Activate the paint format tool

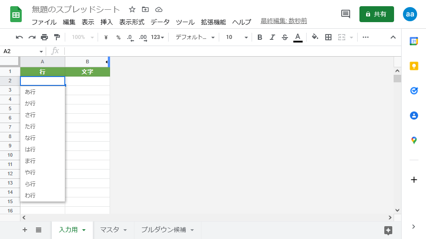pos(57,37)
